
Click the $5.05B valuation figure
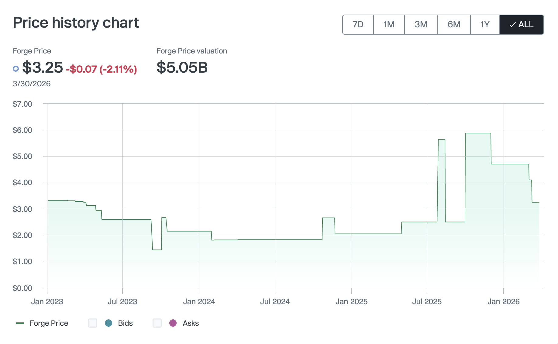coord(182,67)
